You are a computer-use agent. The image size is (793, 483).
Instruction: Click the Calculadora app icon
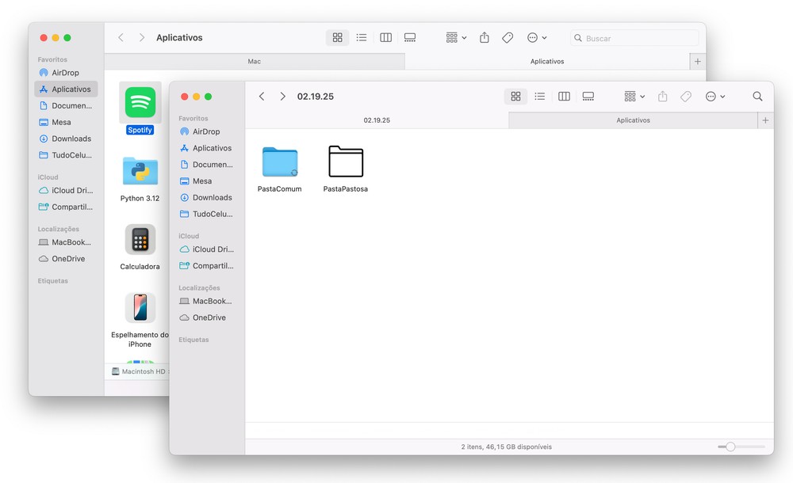(140, 240)
